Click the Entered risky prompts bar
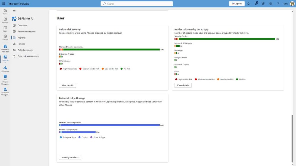 (79, 132)
